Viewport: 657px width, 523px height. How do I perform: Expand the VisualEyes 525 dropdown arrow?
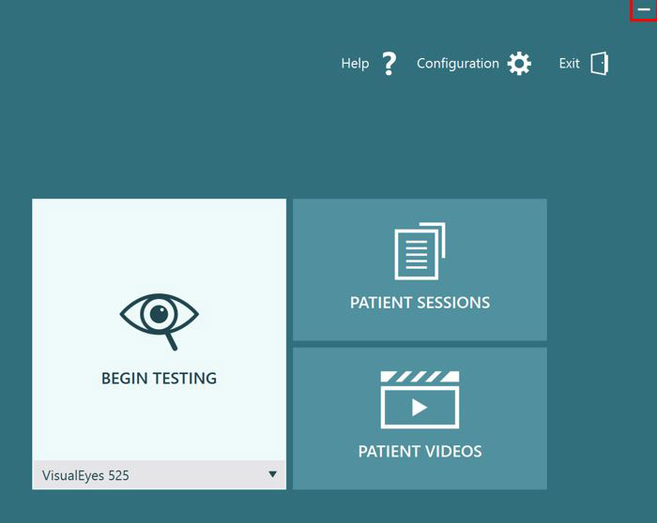click(273, 474)
